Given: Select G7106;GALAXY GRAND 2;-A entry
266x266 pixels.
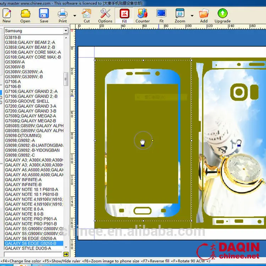Looking at the screenshot, I should tap(31, 92).
